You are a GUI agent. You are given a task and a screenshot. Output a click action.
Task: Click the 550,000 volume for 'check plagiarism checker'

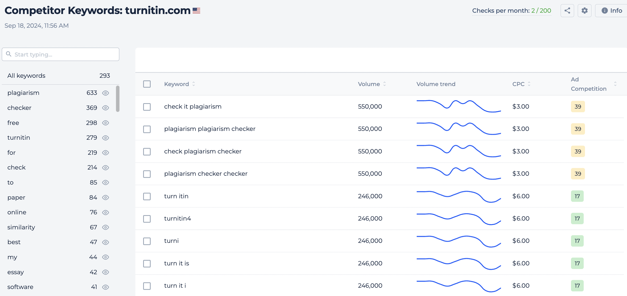[370, 151]
